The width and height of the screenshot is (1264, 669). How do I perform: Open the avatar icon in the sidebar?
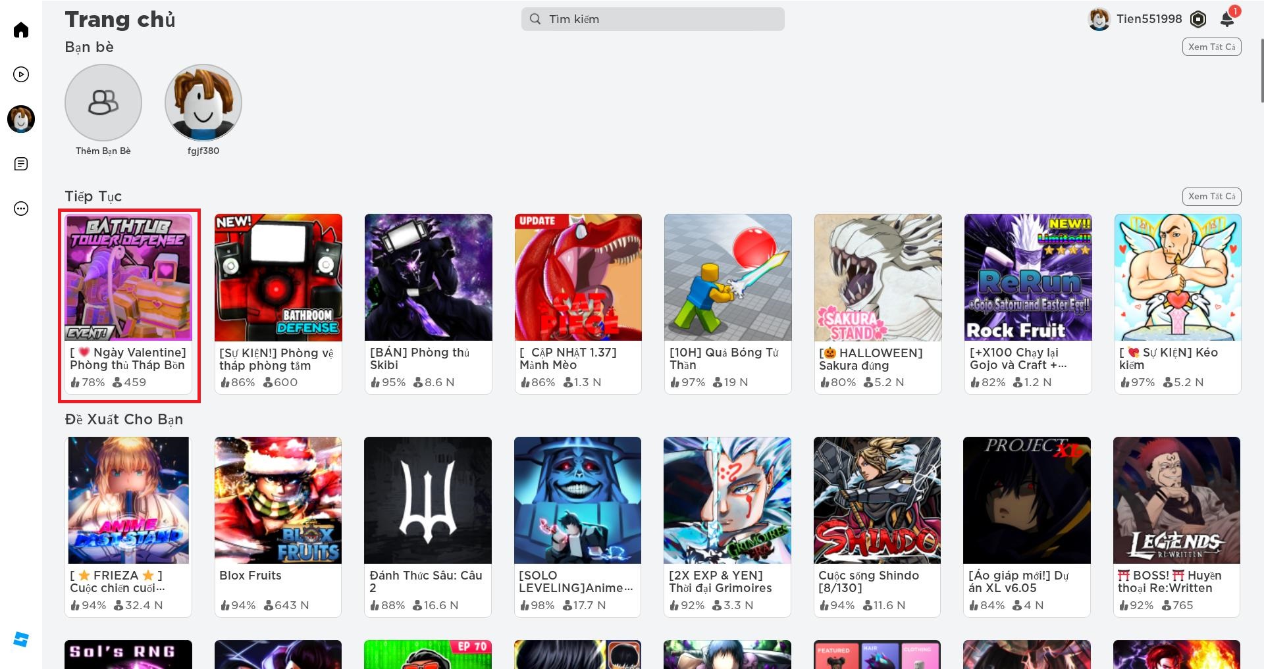point(21,119)
